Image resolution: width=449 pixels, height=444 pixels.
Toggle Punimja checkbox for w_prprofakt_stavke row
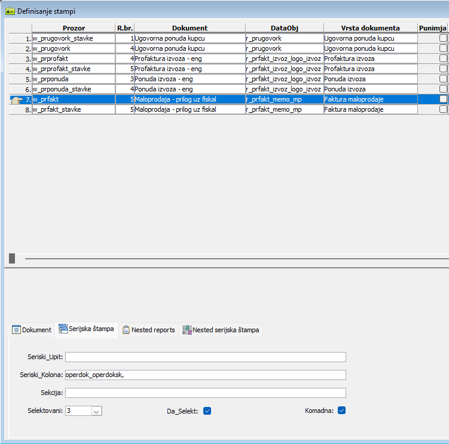pos(443,68)
